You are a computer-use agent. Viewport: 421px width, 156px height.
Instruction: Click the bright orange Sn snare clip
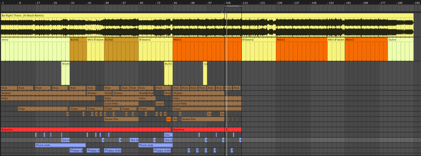click(x=169, y=119)
